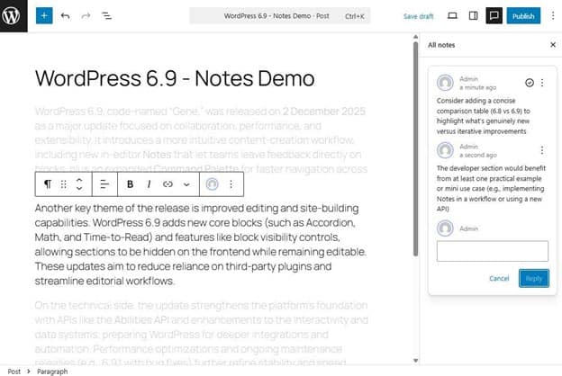Open block toolbar options three-dot menu
The height and width of the screenshot is (376, 562).
click(x=231, y=184)
